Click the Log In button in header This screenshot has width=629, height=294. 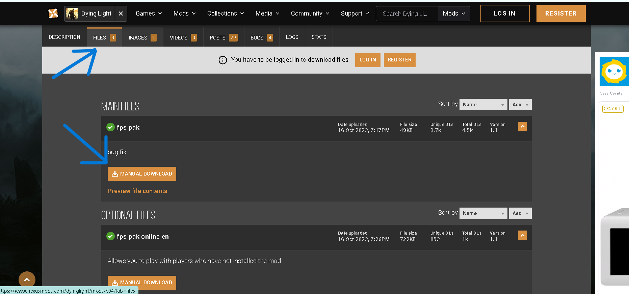click(x=505, y=14)
